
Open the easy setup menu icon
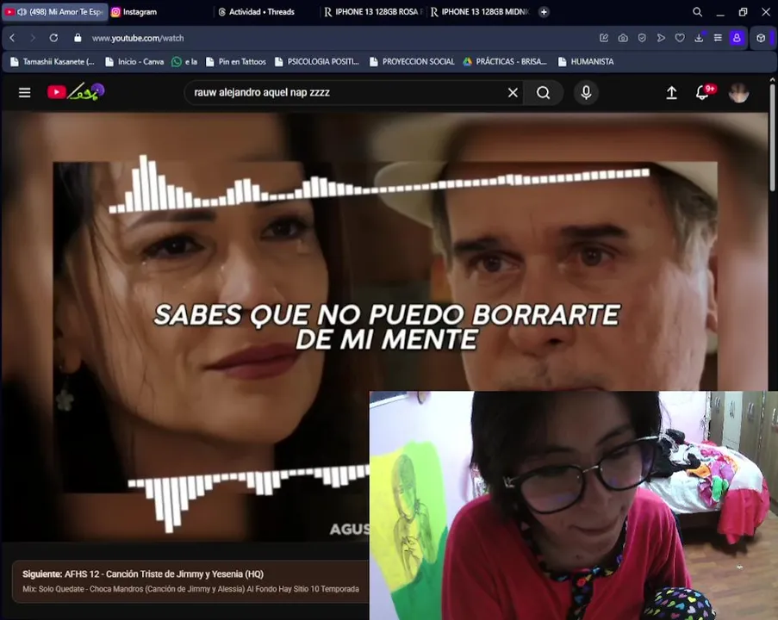coord(718,38)
